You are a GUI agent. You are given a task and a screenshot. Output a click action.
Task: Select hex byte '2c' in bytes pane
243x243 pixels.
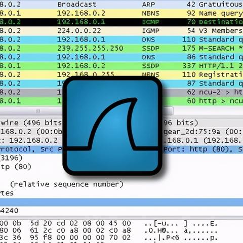48,230
